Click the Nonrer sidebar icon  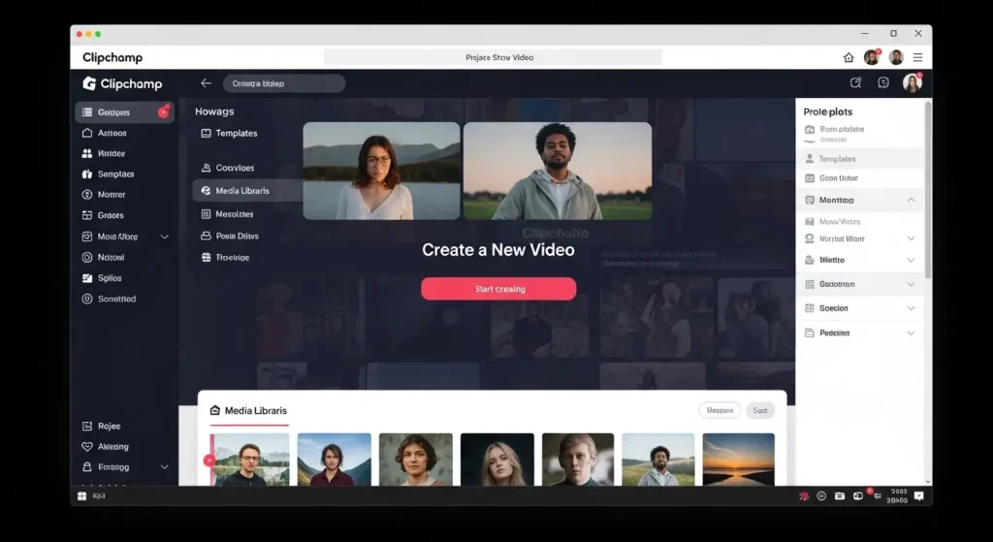pos(86,194)
